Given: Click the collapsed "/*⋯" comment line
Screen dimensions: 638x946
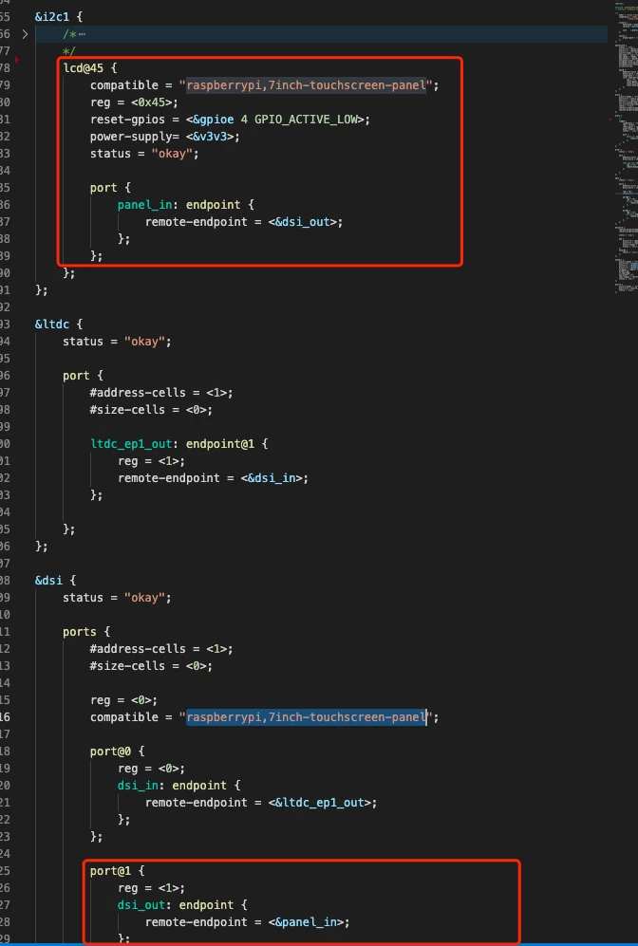Looking at the screenshot, I should 74,34.
